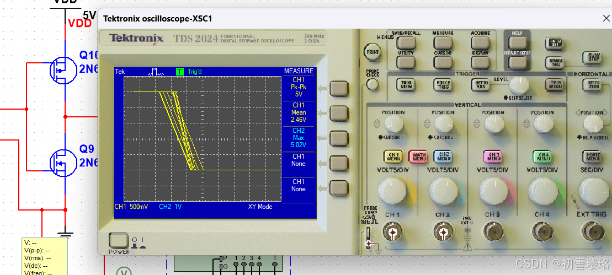Click side button next to CH2 Max

point(339,138)
